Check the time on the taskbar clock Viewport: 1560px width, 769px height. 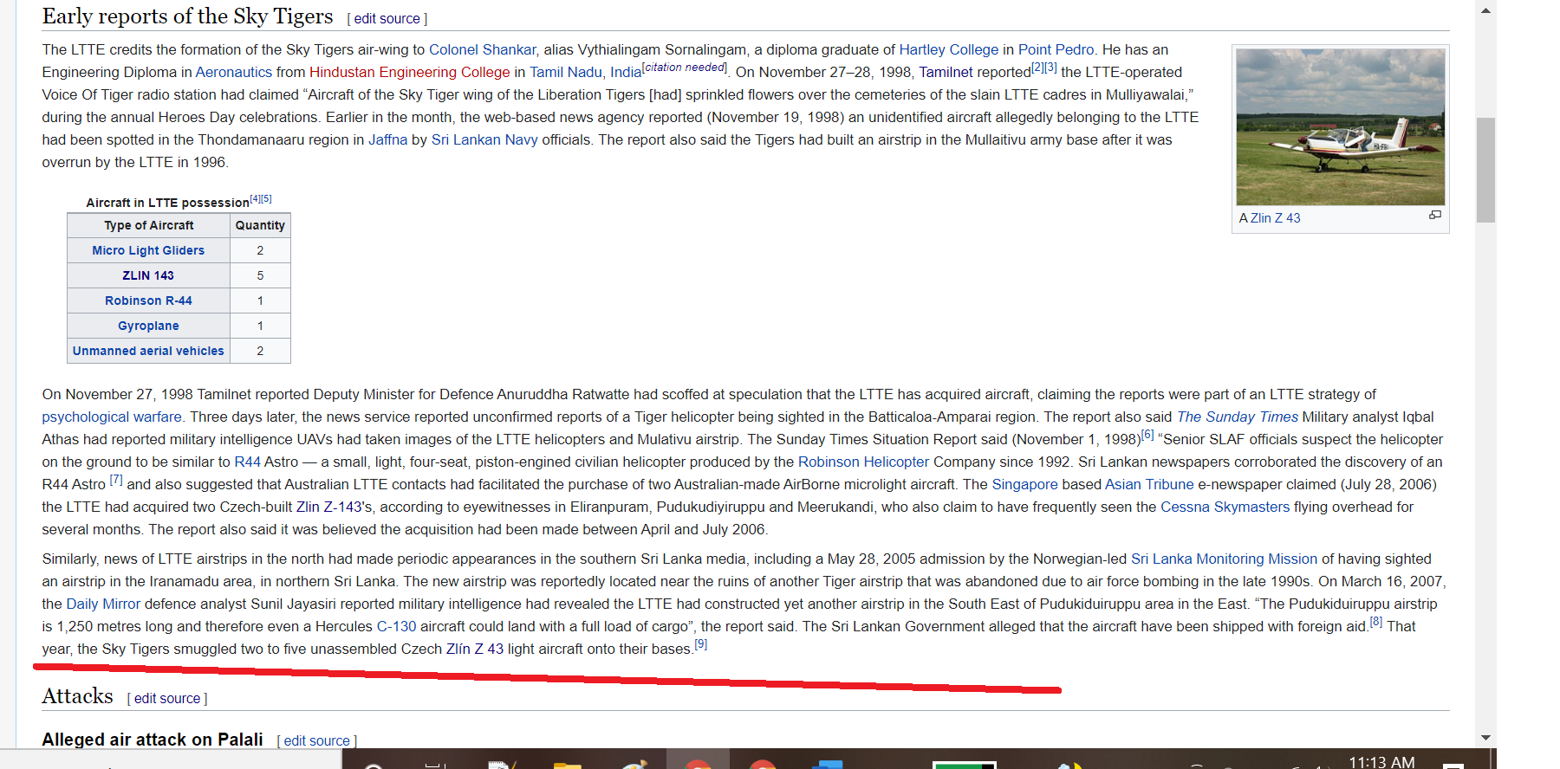click(x=1381, y=761)
